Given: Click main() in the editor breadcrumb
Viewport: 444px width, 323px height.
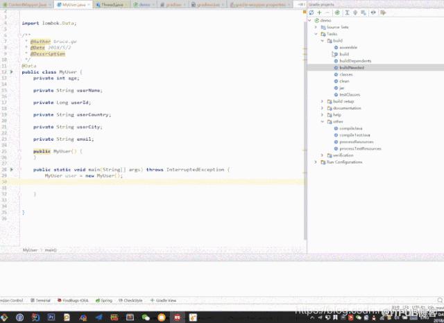Looking at the screenshot, I should tap(51, 250).
